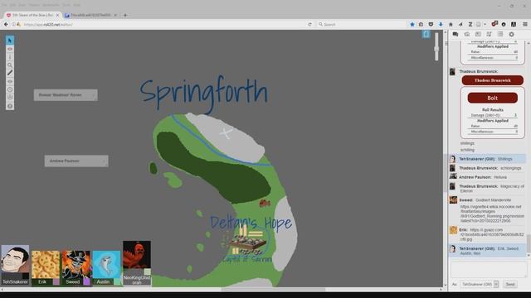Open the Layers tool in the toolbox

pyautogui.click(x=10, y=49)
